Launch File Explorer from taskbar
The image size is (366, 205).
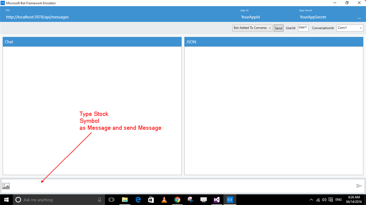click(125, 200)
